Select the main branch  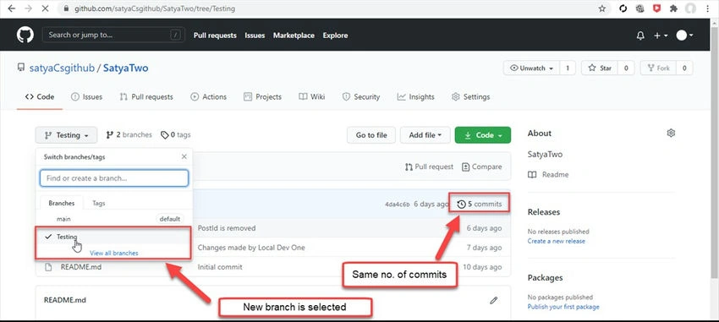point(113,219)
